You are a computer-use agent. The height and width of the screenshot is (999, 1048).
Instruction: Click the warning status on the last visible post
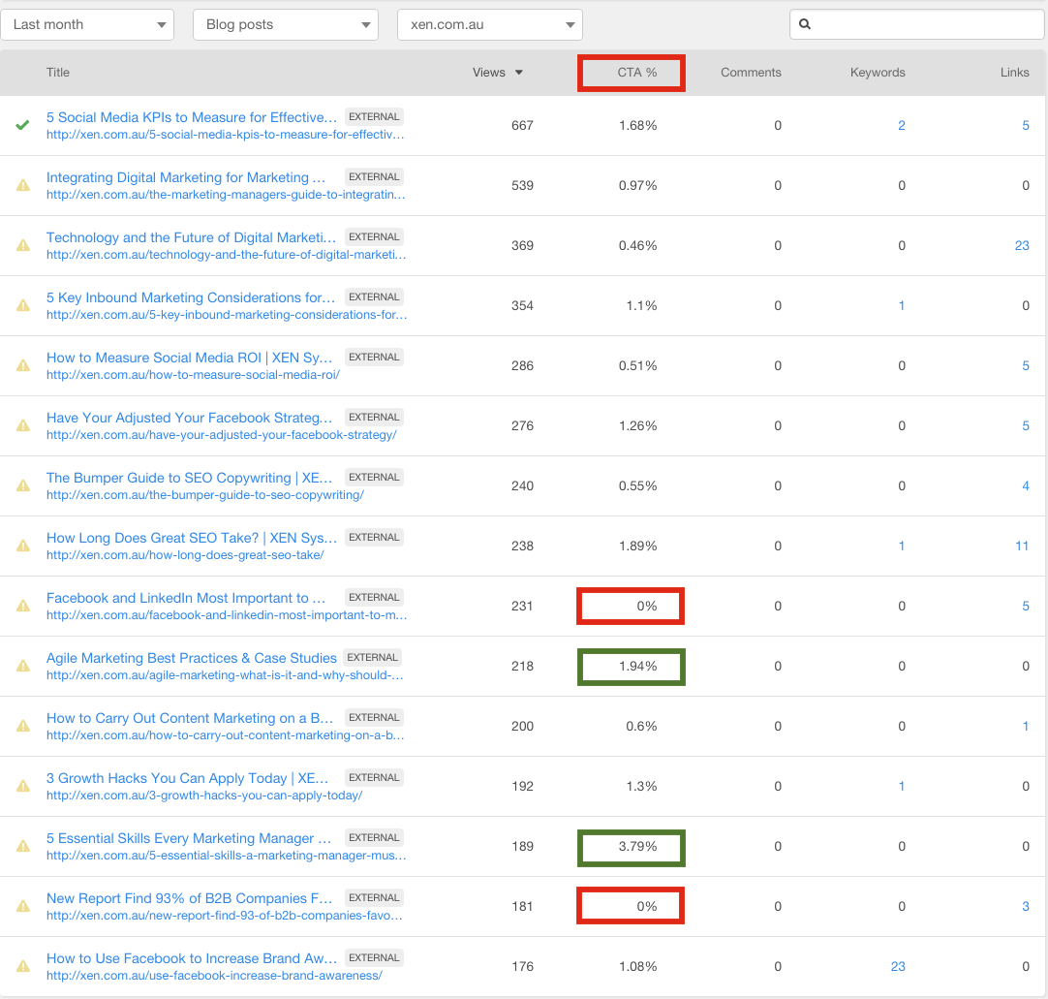pos(22,966)
